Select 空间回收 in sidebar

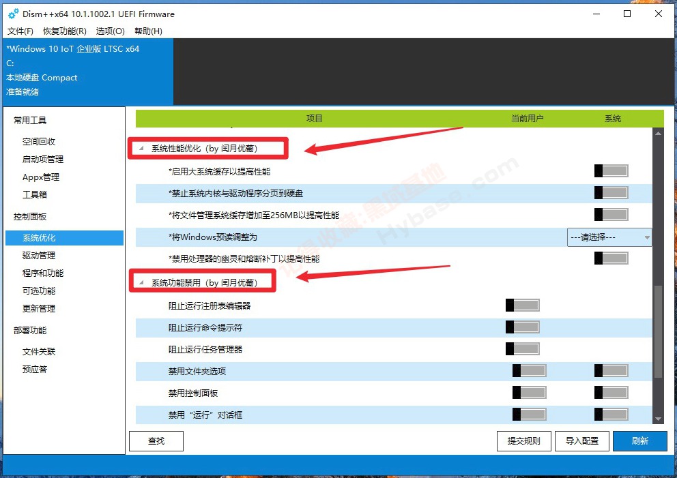tap(39, 142)
